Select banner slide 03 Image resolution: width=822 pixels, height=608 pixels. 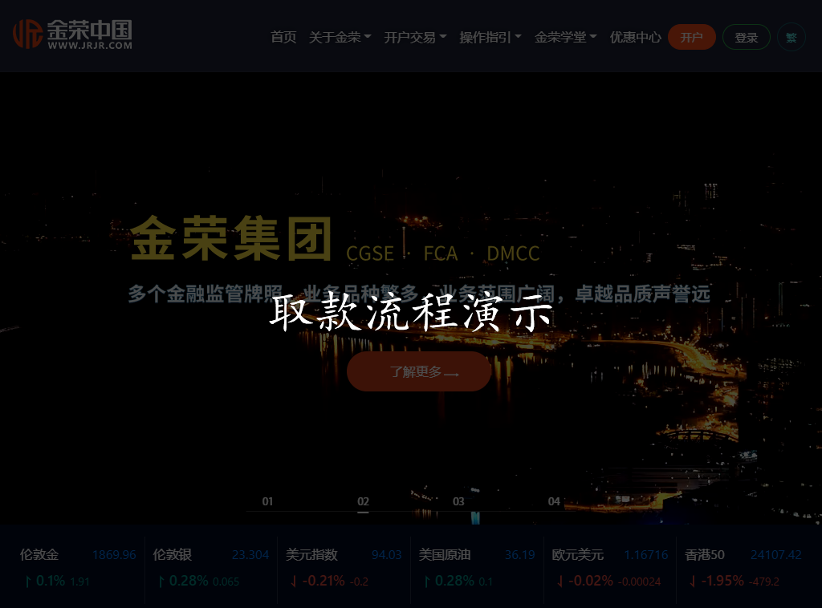pos(458,501)
